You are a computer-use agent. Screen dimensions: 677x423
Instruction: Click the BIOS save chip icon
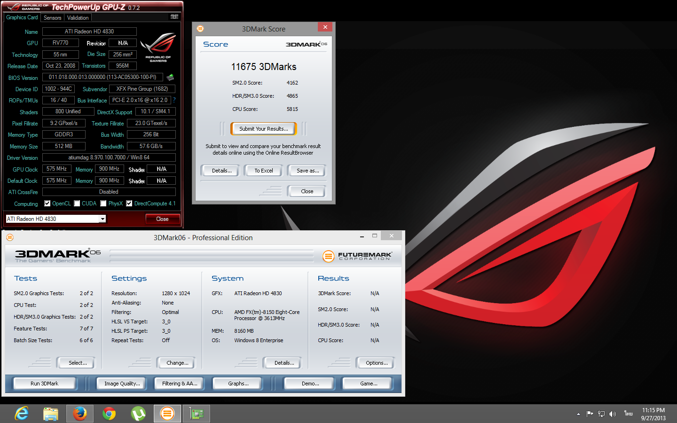point(170,77)
